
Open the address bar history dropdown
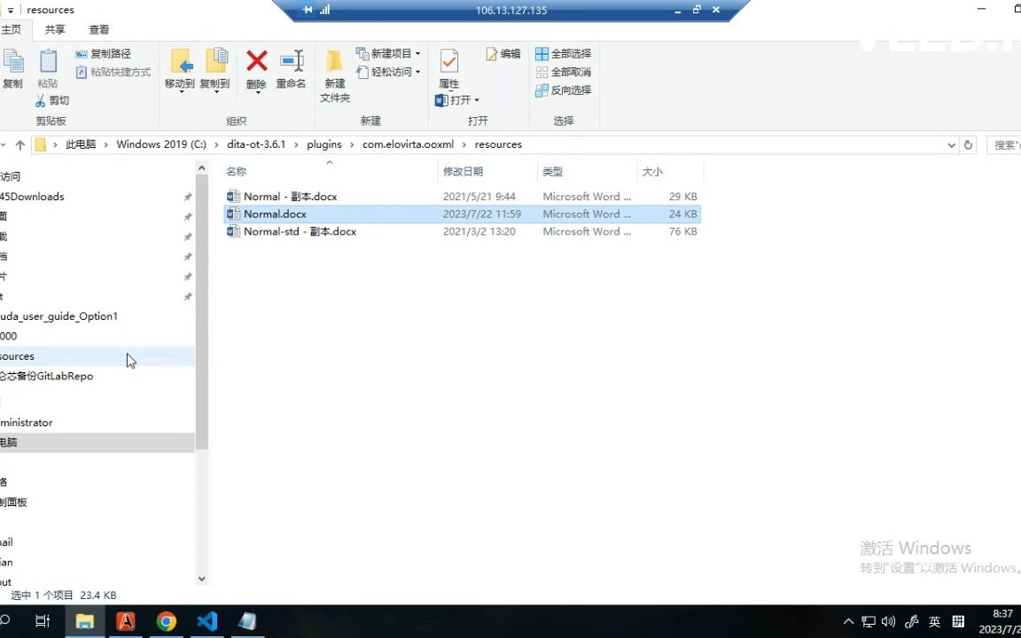pyautogui.click(x=952, y=144)
